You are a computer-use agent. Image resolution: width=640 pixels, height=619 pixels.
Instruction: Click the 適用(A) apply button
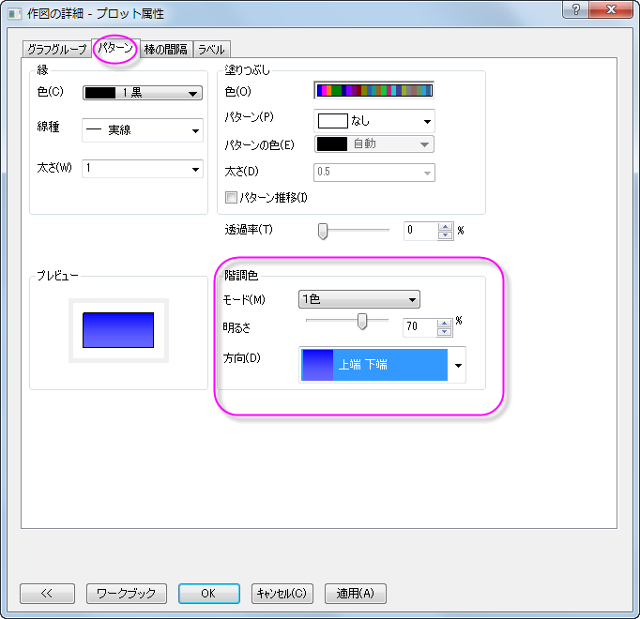(x=355, y=594)
